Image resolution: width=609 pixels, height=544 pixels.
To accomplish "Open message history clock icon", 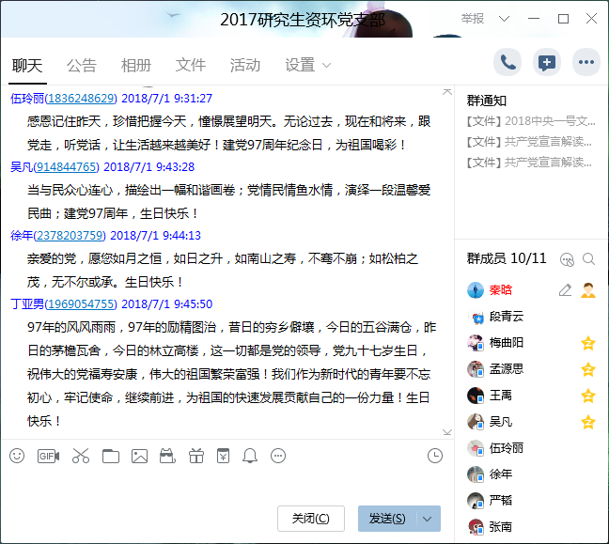I will 434,456.
